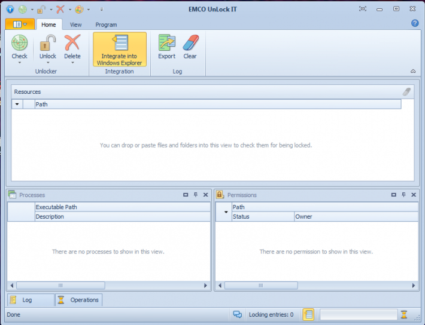
Task: Open Resources column selector arrow
Action: [17, 104]
